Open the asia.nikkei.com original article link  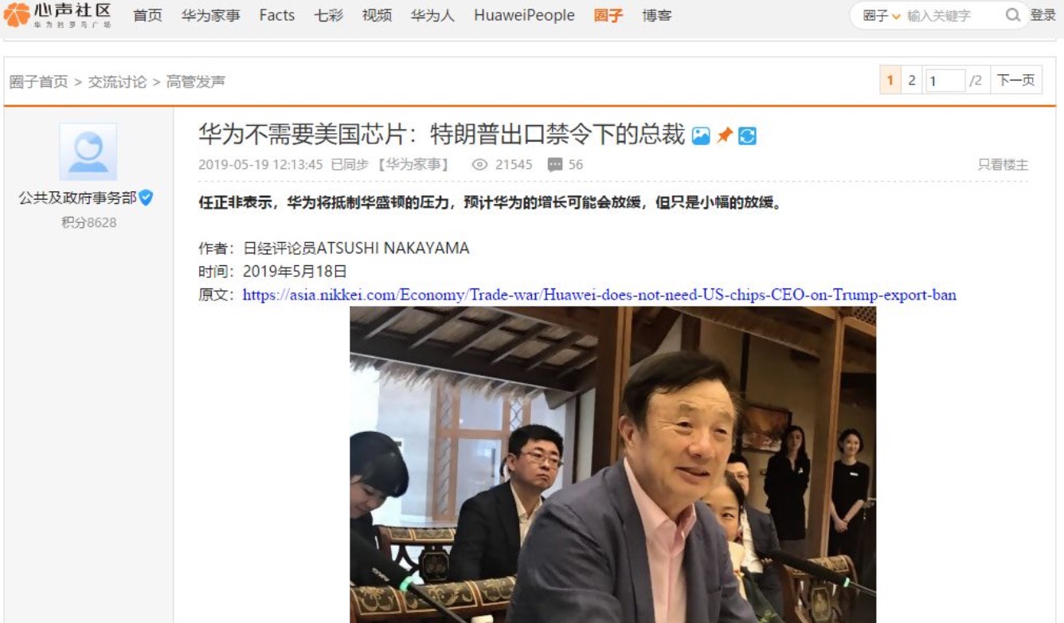600,295
